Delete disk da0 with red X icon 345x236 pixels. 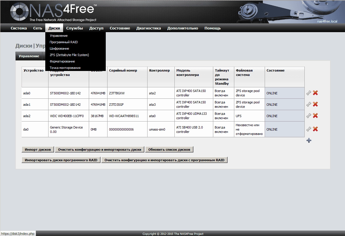[x=315, y=129]
